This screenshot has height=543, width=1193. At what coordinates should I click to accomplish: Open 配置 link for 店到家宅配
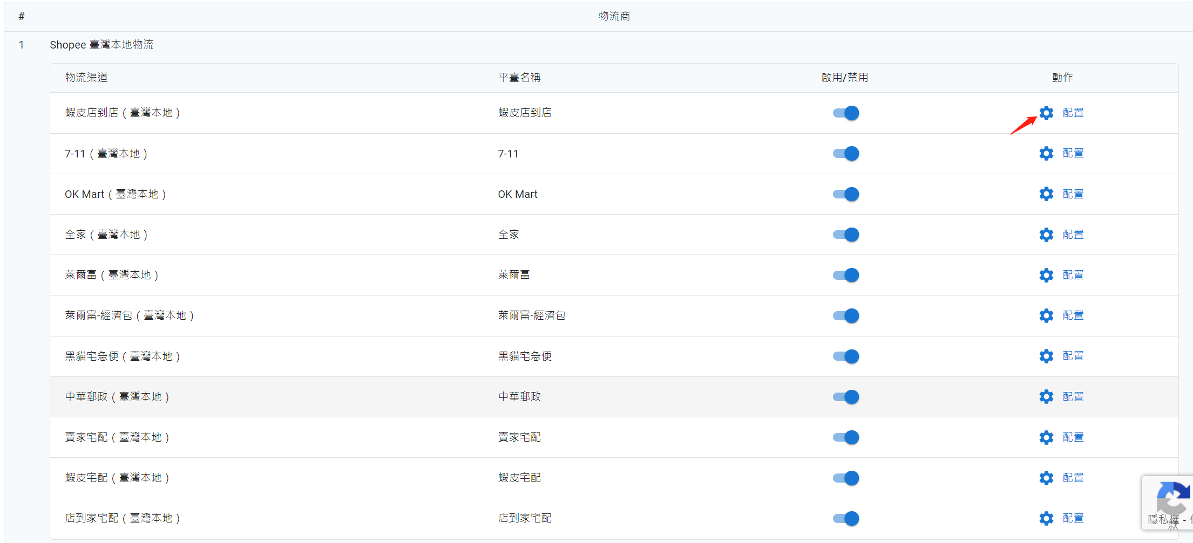1073,518
